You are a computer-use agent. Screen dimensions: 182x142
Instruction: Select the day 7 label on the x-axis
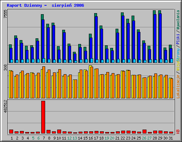[x=44, y=138]
